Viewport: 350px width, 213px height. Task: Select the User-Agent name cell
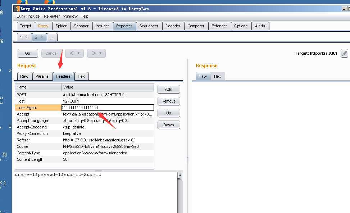(38, 108)
